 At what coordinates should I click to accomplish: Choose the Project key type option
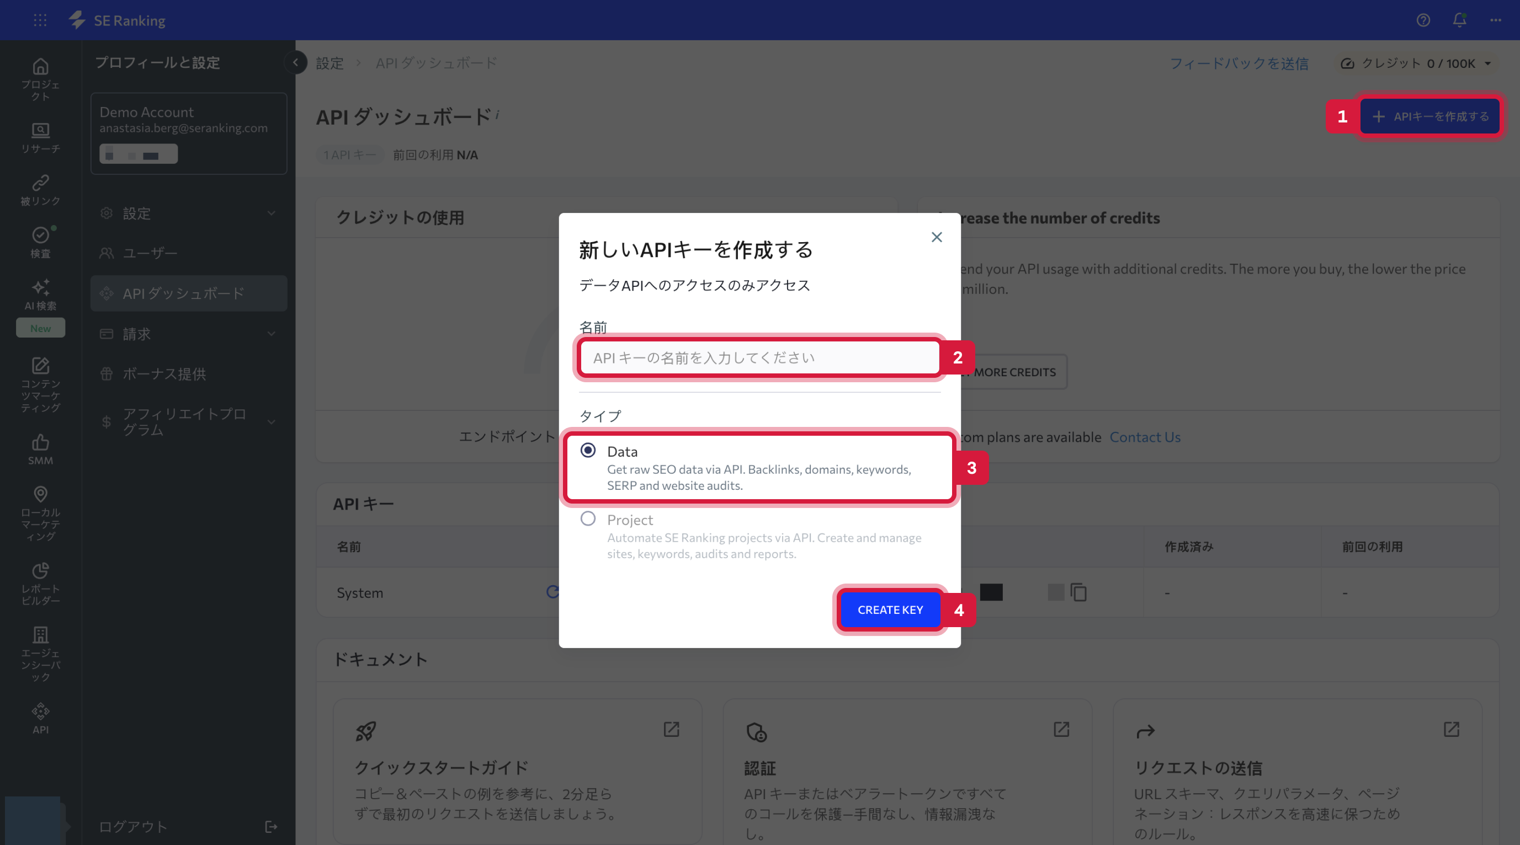588,518
